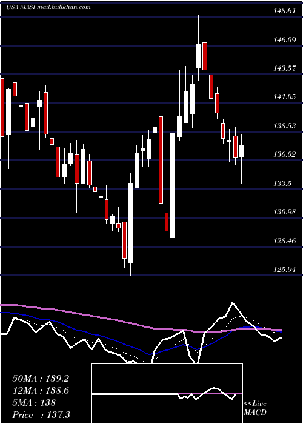The height and width of the screenshot is (424, 303).
Task: Select the 146.09 price axis label
Action: (x=285, y=40)
